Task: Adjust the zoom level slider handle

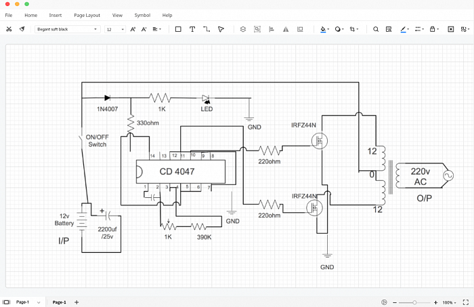Action: point(414,302)
